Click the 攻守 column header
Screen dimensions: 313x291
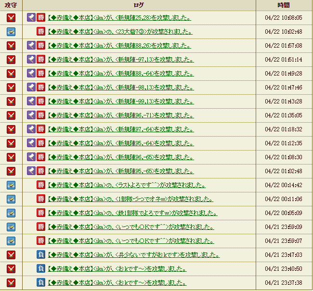coord(11,5)
